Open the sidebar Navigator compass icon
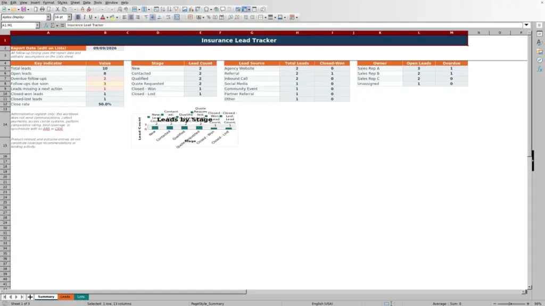Screen dimensions: 545x306 (x=540, y=61)
